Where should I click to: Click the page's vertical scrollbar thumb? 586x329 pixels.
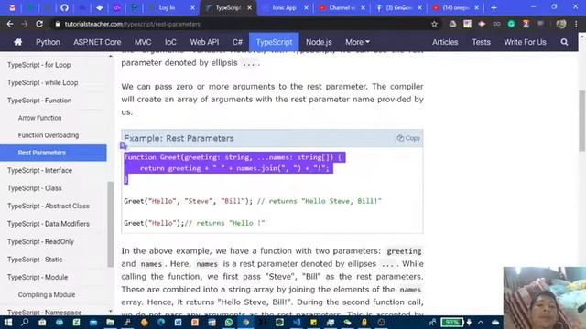(582, 120)
